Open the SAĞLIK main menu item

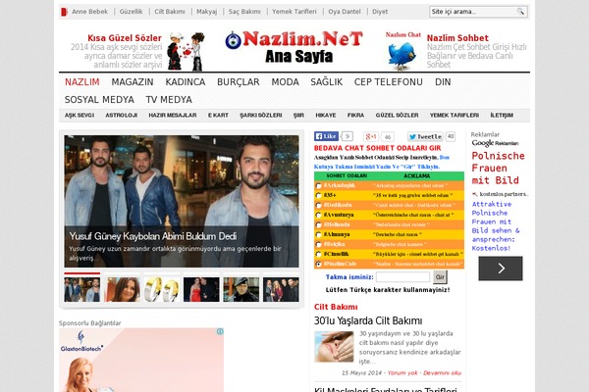[327, 81]
